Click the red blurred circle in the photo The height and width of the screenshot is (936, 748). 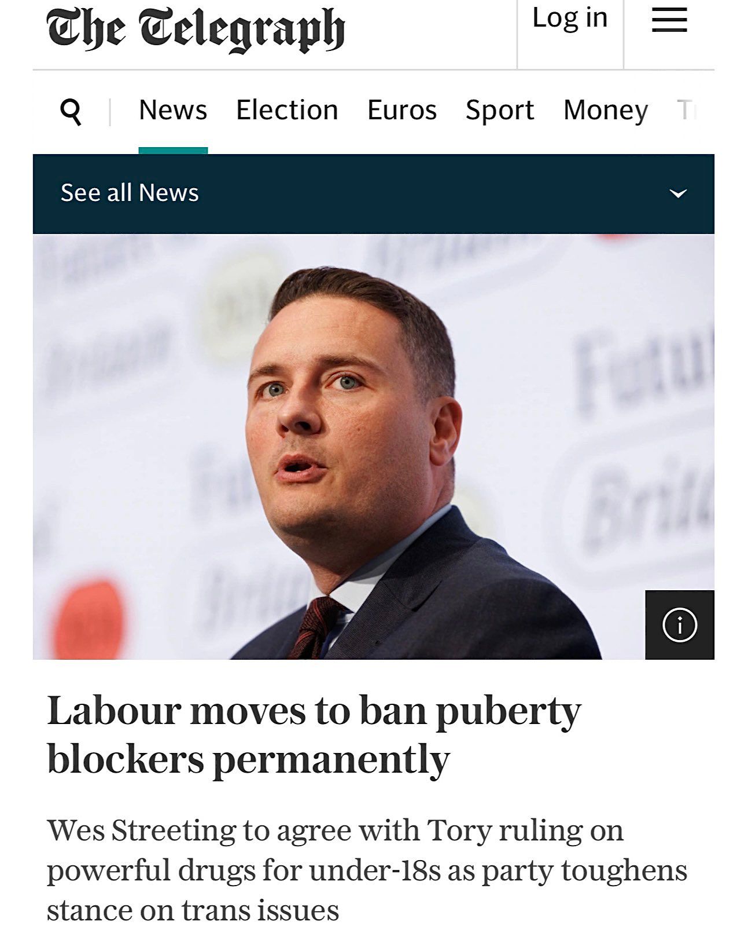pyautogui.click(x=90, y=617)
